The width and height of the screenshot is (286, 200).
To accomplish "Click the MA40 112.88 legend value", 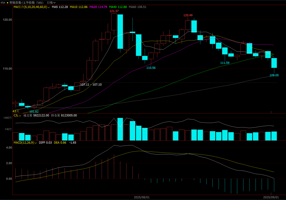I will coord(118,7).
